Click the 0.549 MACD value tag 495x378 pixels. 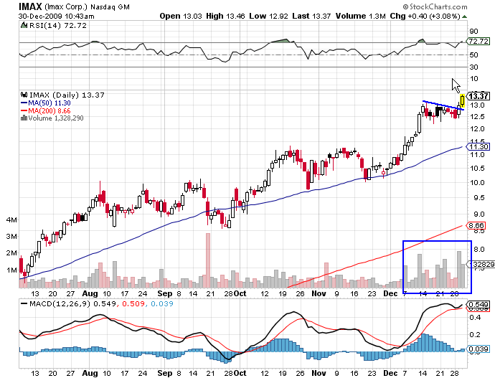pos(478,305)
